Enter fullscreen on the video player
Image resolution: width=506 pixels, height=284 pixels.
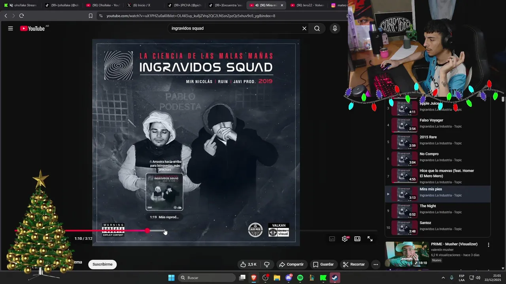[x=370, y=239]
